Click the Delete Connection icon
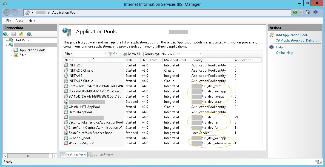 [x=29, y=34]
